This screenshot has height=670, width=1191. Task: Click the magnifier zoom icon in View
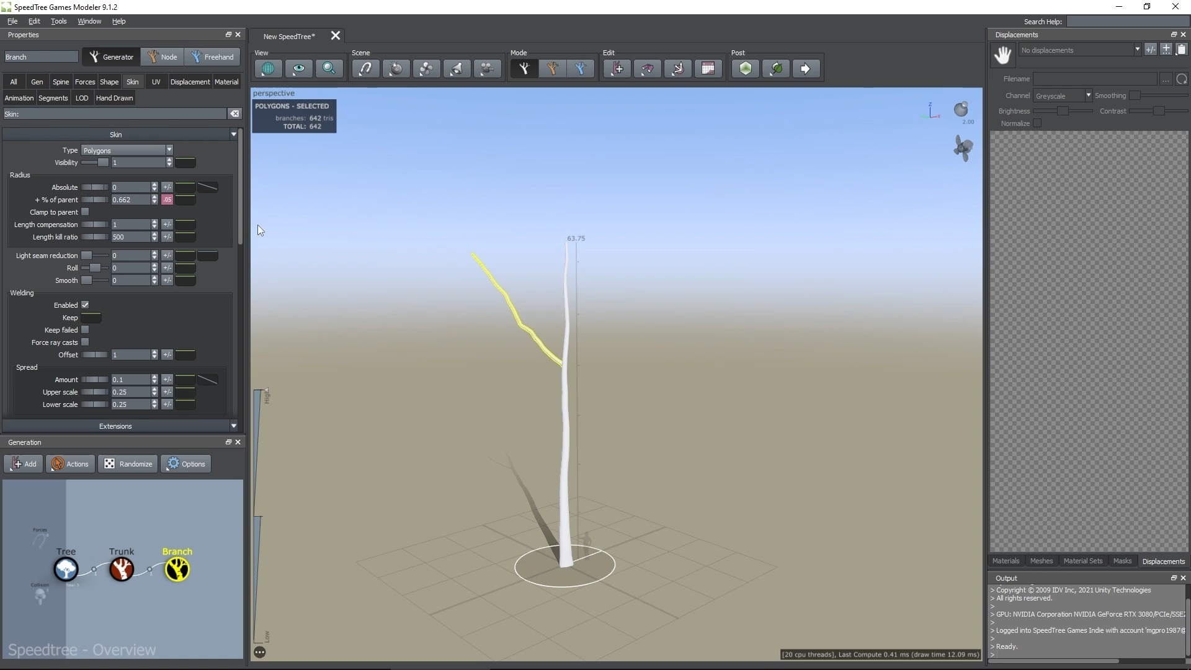pos(329,69)
